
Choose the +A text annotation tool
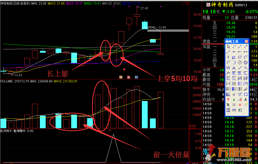tap(228, 105)
